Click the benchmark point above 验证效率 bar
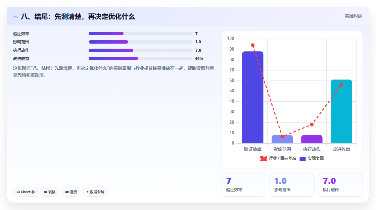376x210 pixels. pyautogui.click(x=252, y=45)
